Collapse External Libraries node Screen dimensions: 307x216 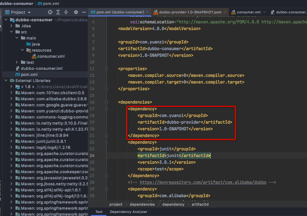[x=6, y=81]
